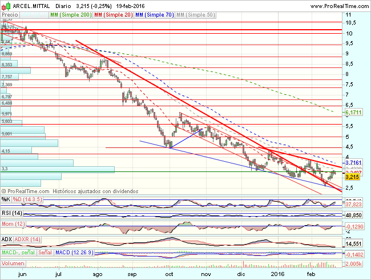The height and width of the screenshot is (280, 371).
Task: Open MM (Simple 50) settings
Action: point(195,15)
